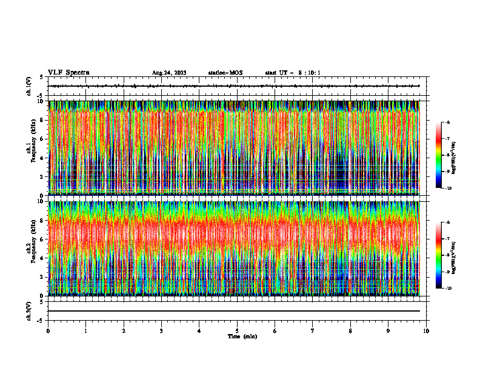The height and width of the screenshot is (371, 480).
Task: Click time axis tick label "5"
Action: [x=237, y=331]
